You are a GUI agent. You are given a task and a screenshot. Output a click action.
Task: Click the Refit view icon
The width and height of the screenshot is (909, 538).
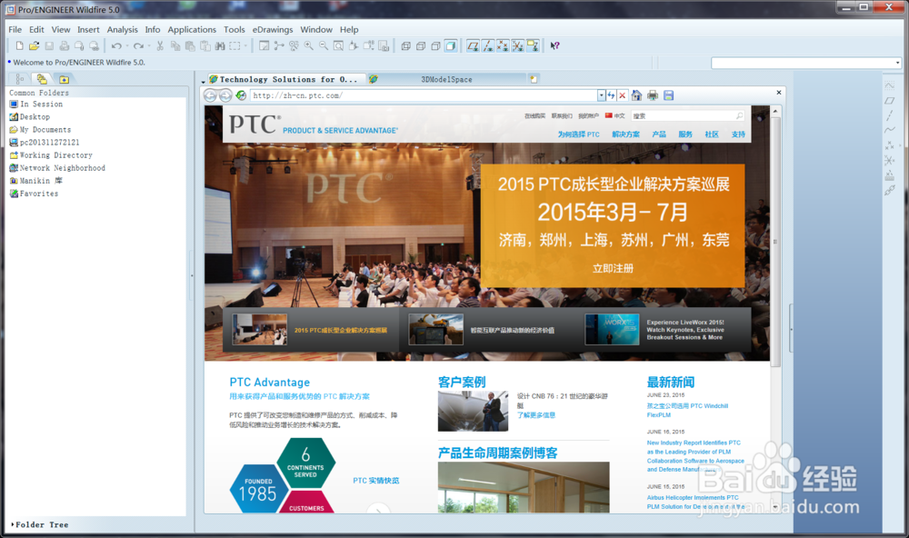[x=338, y=45]
